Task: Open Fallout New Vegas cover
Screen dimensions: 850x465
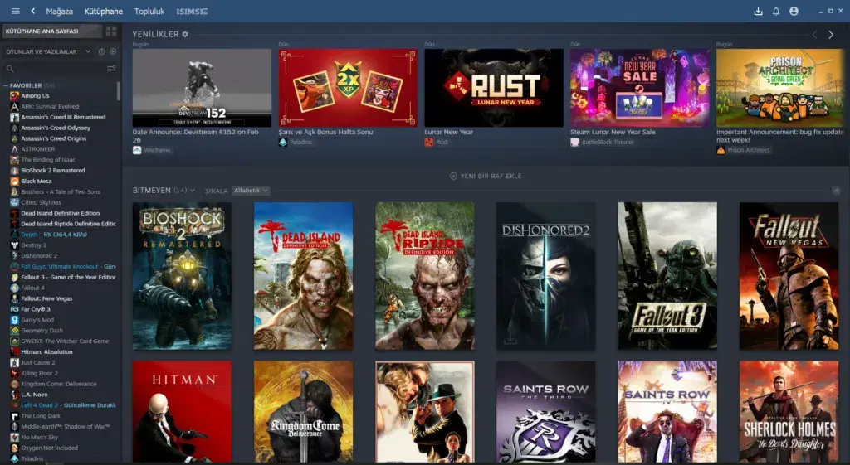Action: pos(789,276)
